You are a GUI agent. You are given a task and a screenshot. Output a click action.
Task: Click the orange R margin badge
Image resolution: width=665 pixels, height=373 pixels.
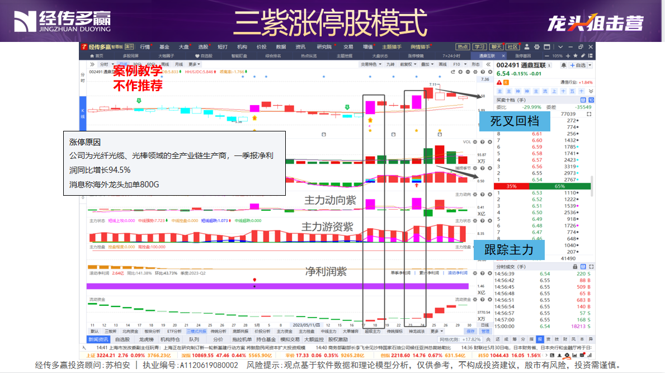(x=506, y=82)
